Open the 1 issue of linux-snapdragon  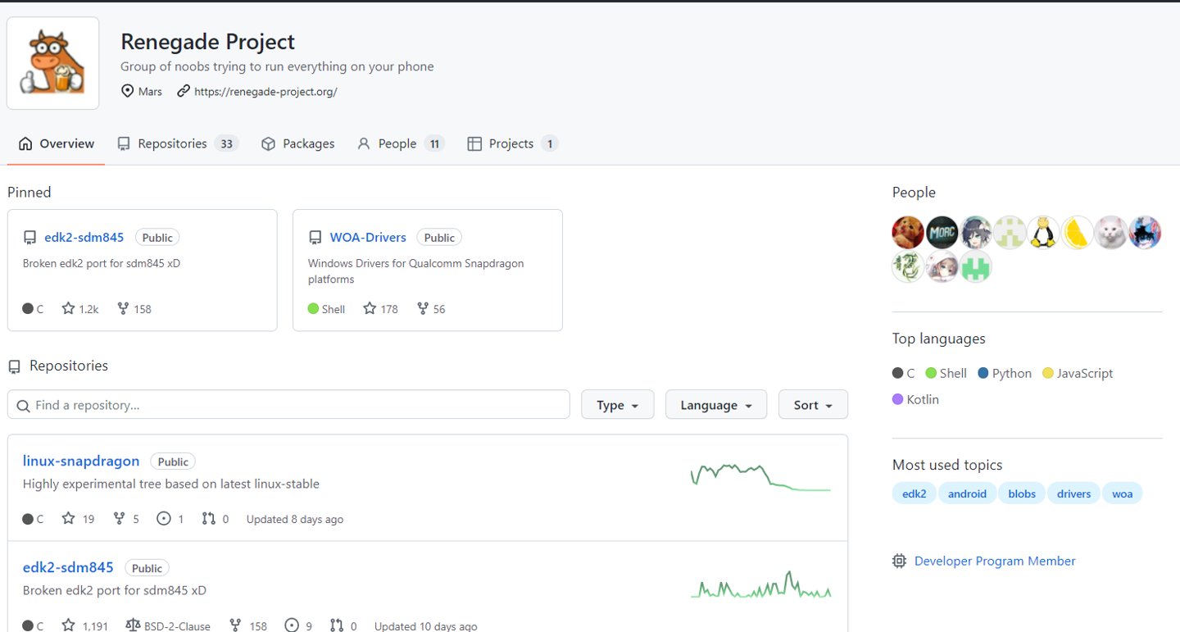click(170, 519)
